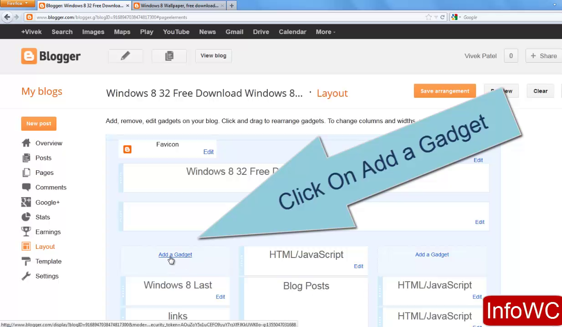Select the Posts sidebar icon

point(26,158)
